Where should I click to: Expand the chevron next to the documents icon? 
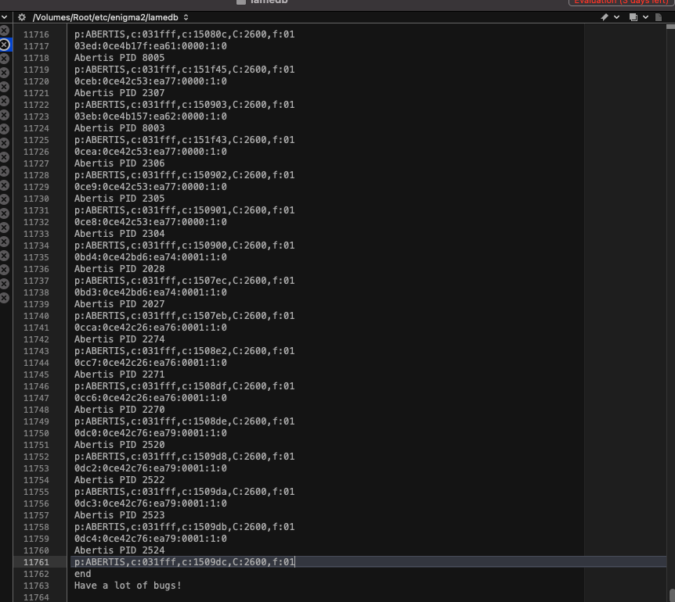point(645,16)
